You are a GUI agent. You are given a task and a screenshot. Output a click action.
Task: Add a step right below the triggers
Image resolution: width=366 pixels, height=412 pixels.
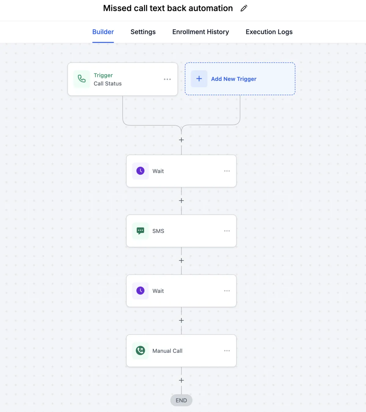(x=181, y=140)
